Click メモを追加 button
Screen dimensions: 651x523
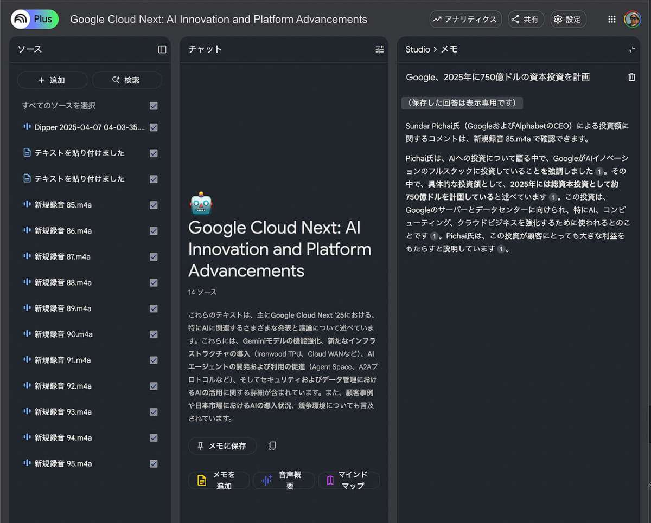[219, 480]
